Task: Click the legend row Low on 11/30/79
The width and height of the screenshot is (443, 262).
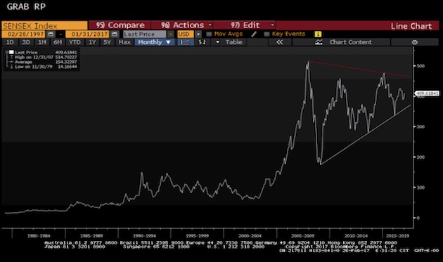Action: 43,67
